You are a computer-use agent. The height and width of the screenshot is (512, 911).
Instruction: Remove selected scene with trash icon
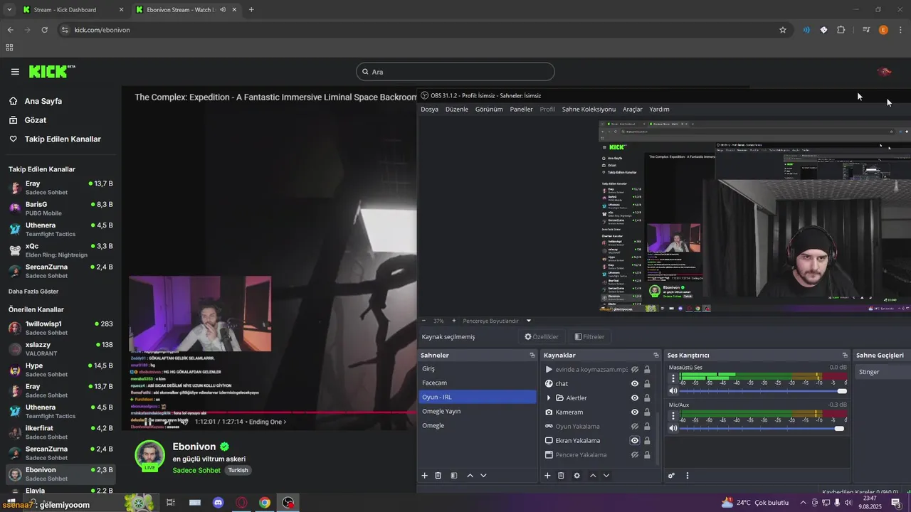(438, 476)
